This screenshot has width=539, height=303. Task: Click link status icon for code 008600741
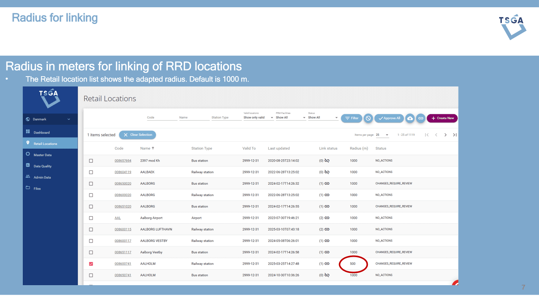(327, 264)
